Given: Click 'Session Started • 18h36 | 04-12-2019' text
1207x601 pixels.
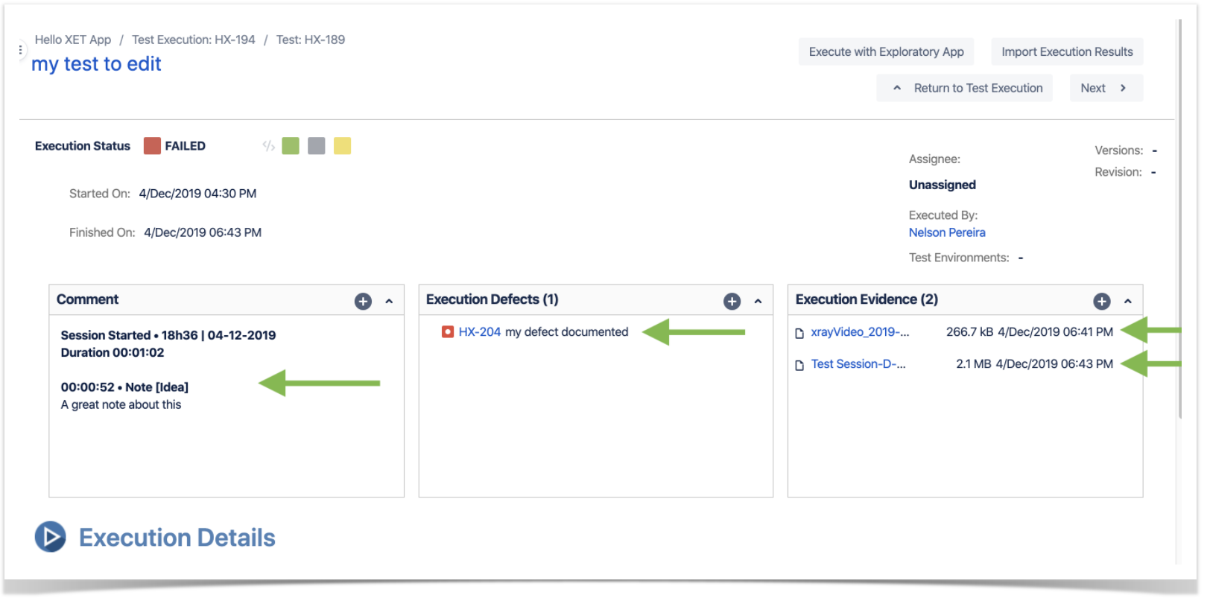Looking at the screenshot, I should pyautogui.click(x=168, y=335).
